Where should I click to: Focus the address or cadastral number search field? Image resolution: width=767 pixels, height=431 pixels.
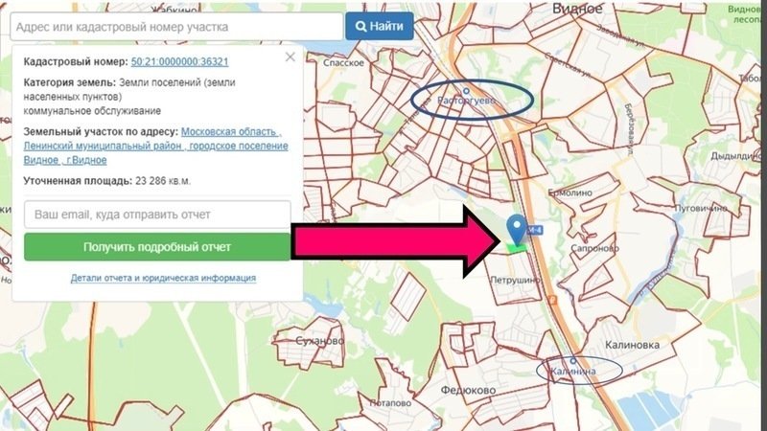click(x=176, y=27)
